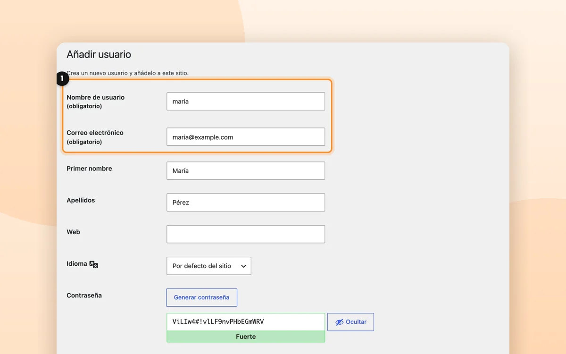This screenshot has height=354, width=566.
Task: Click the 'Crea un nuevo usuario' description text
Action: click(x=127, y=73)
